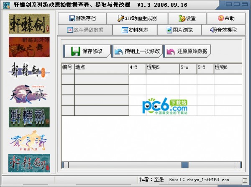Viewport: 251px width, 187px height.
Task: Select the green seal-script 轩辕剑 logo
Action: pos(29,118)
